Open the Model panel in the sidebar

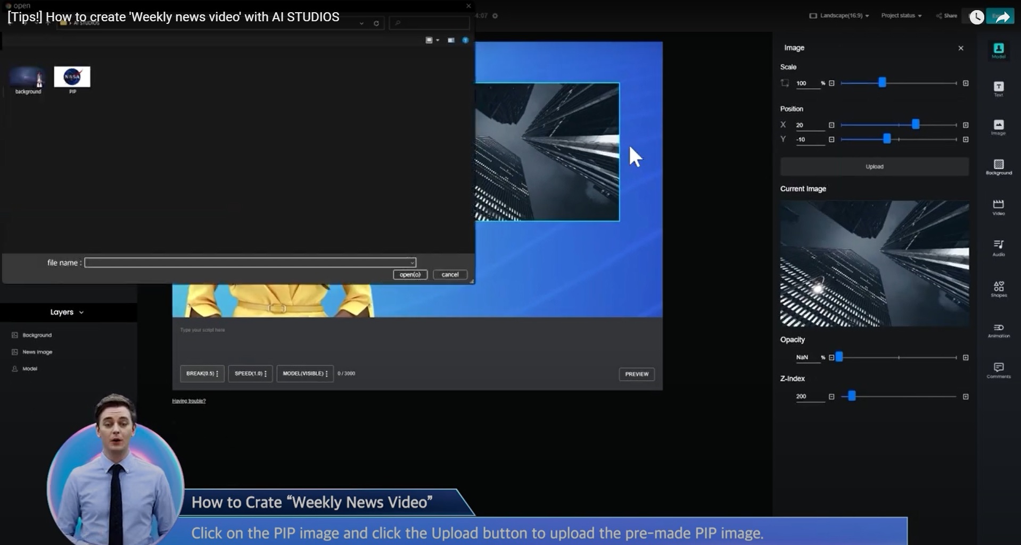(x=998, y=50)
